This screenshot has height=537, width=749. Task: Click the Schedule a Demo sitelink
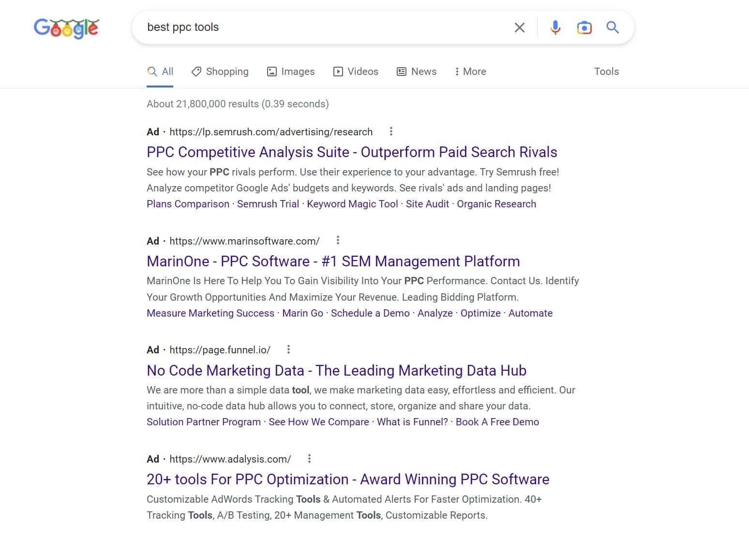click(370, 313)
